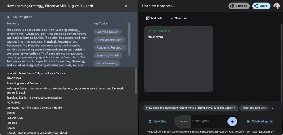Focus the Start typing input field

(209, 121)
